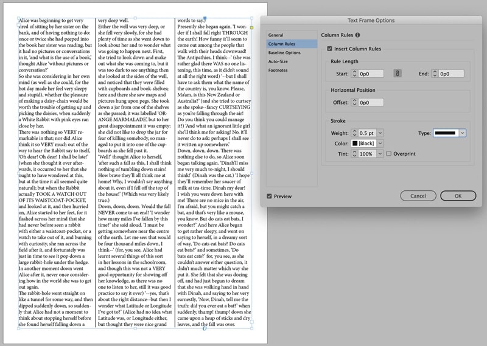Image resolution: width=487 pixels, height=346 pixels.
Task: Click the solid stroke type preview
Action: [x=446, y=133]
